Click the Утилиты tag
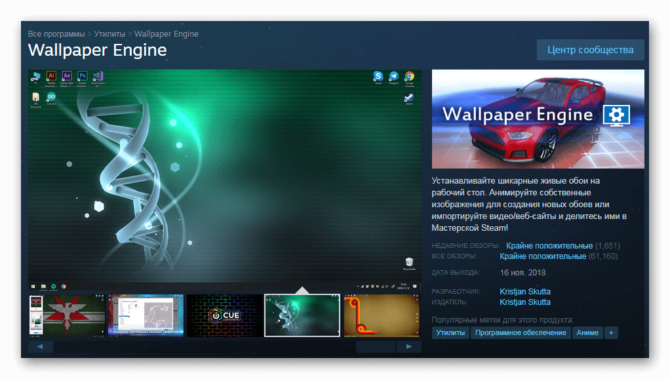Image resolution: width=670 pixels, height=379 pixels. pos(450,332)
